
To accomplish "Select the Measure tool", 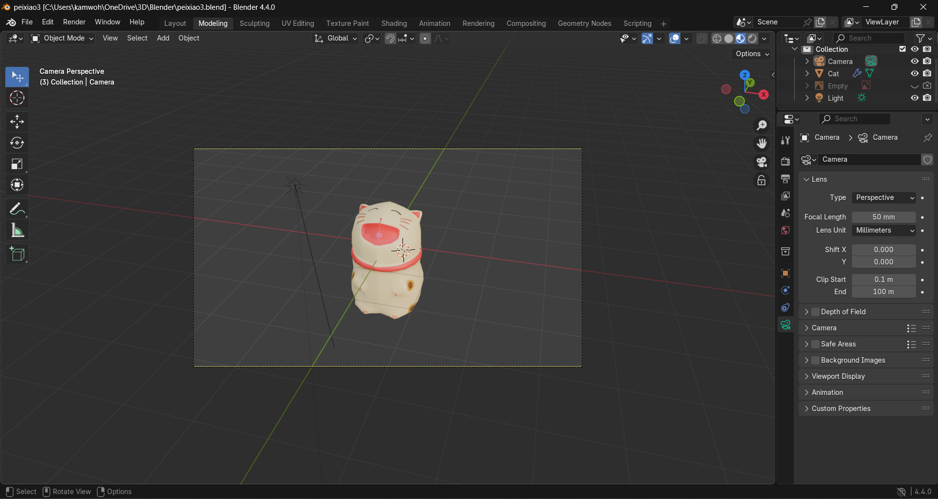I will [x=17, y=230].
